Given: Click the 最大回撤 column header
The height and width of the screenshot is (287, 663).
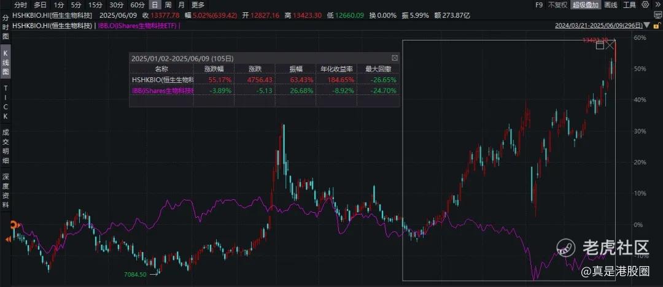Looking at the screenshot, I should coord(378,69).
